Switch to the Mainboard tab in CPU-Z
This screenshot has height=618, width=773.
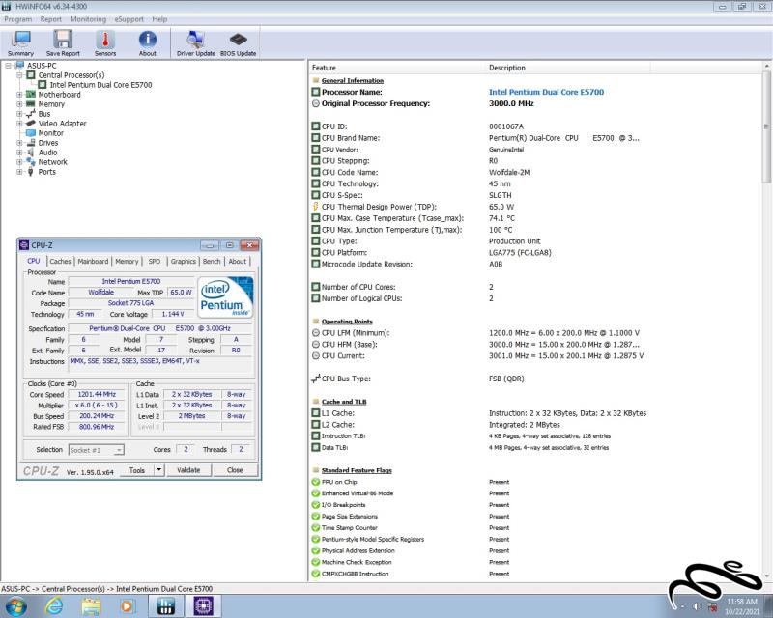pyautogui.click(x=93, y=261)
